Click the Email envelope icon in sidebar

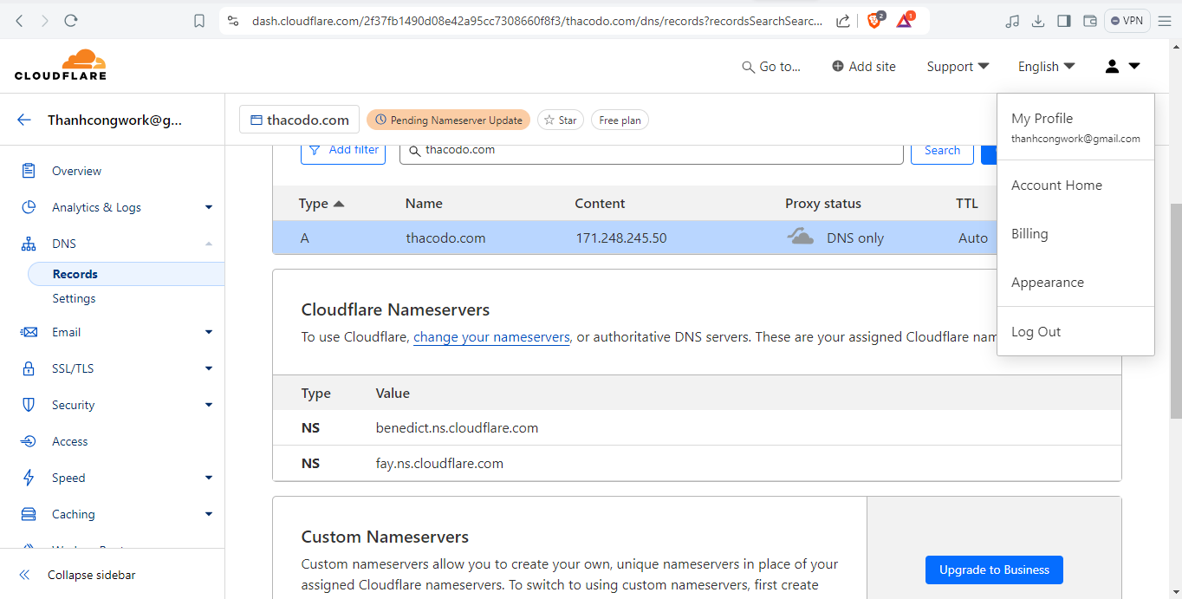tap(29, 332)
